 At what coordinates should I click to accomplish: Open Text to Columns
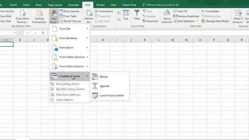click(167, 16)
